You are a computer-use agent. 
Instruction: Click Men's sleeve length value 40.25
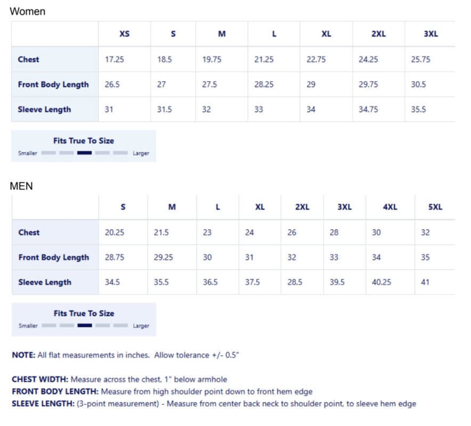point(381,282)
